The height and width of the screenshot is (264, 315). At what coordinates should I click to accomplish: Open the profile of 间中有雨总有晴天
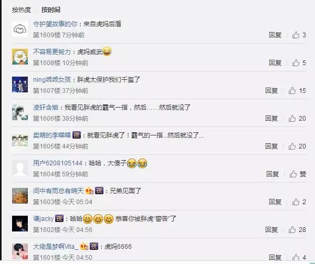[58, 191]
